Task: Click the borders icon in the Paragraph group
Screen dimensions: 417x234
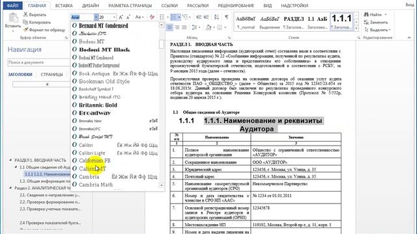Action: click(220, 27)
